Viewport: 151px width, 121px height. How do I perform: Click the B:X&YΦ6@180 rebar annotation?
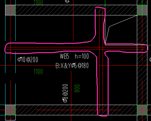(72, 65)
